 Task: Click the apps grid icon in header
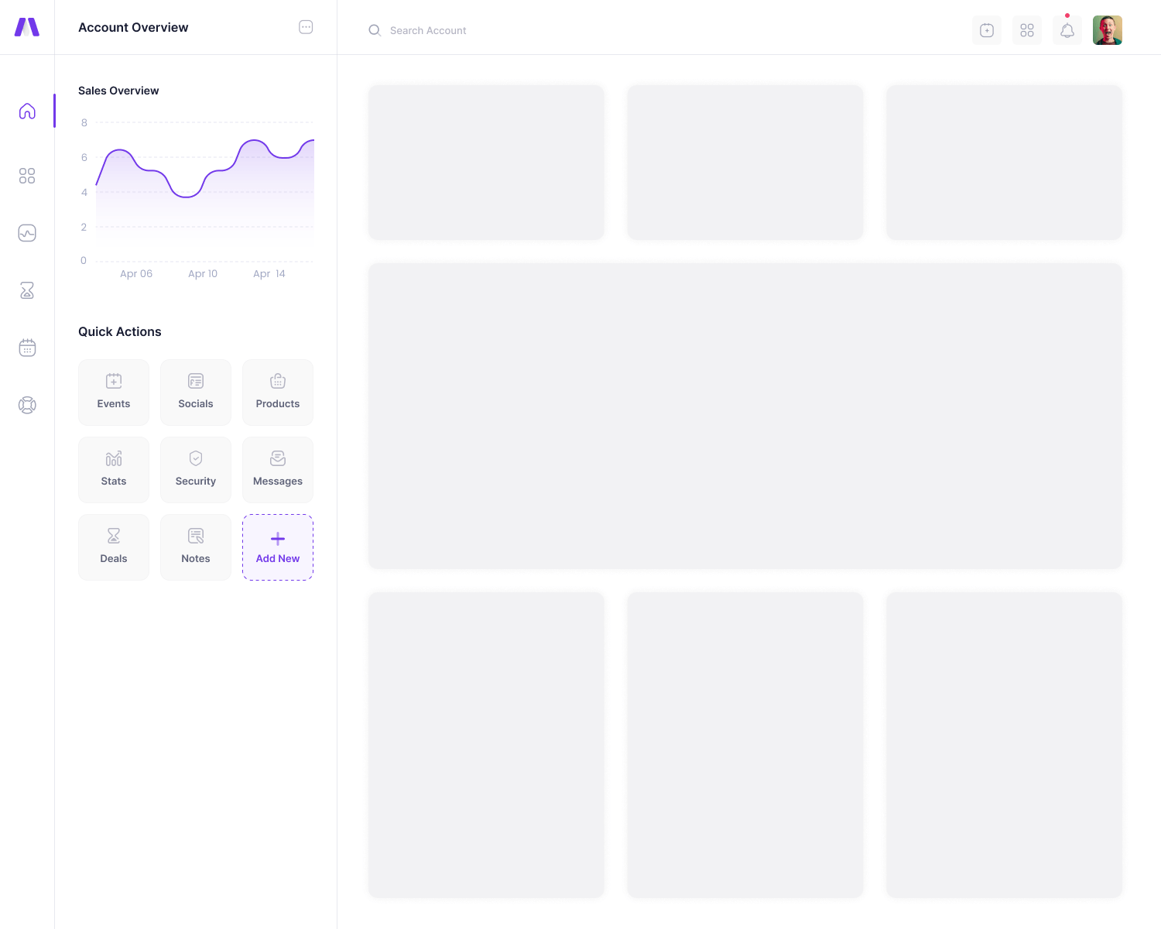tap(1026, 30)
